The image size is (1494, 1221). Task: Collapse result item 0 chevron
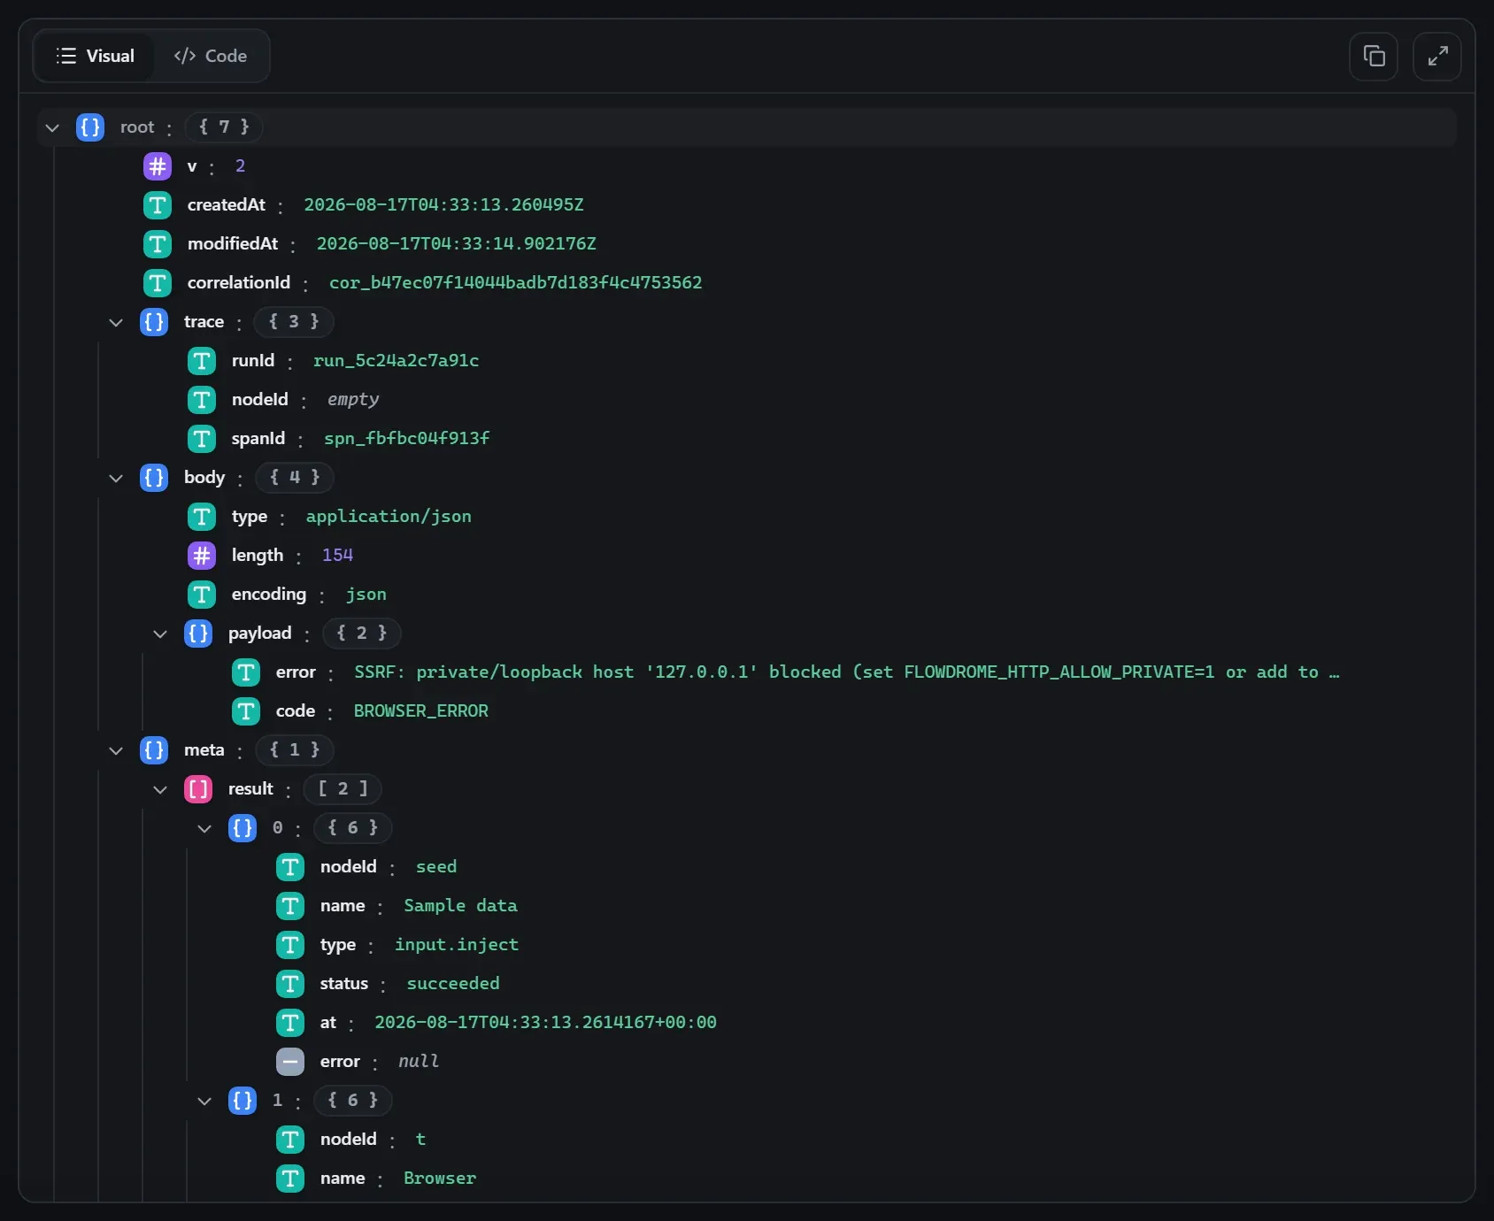point(204,828)
